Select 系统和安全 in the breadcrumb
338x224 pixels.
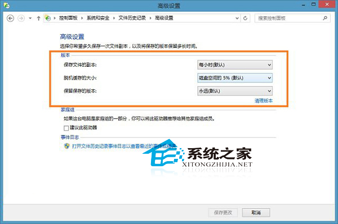click(x=98, y=18)
